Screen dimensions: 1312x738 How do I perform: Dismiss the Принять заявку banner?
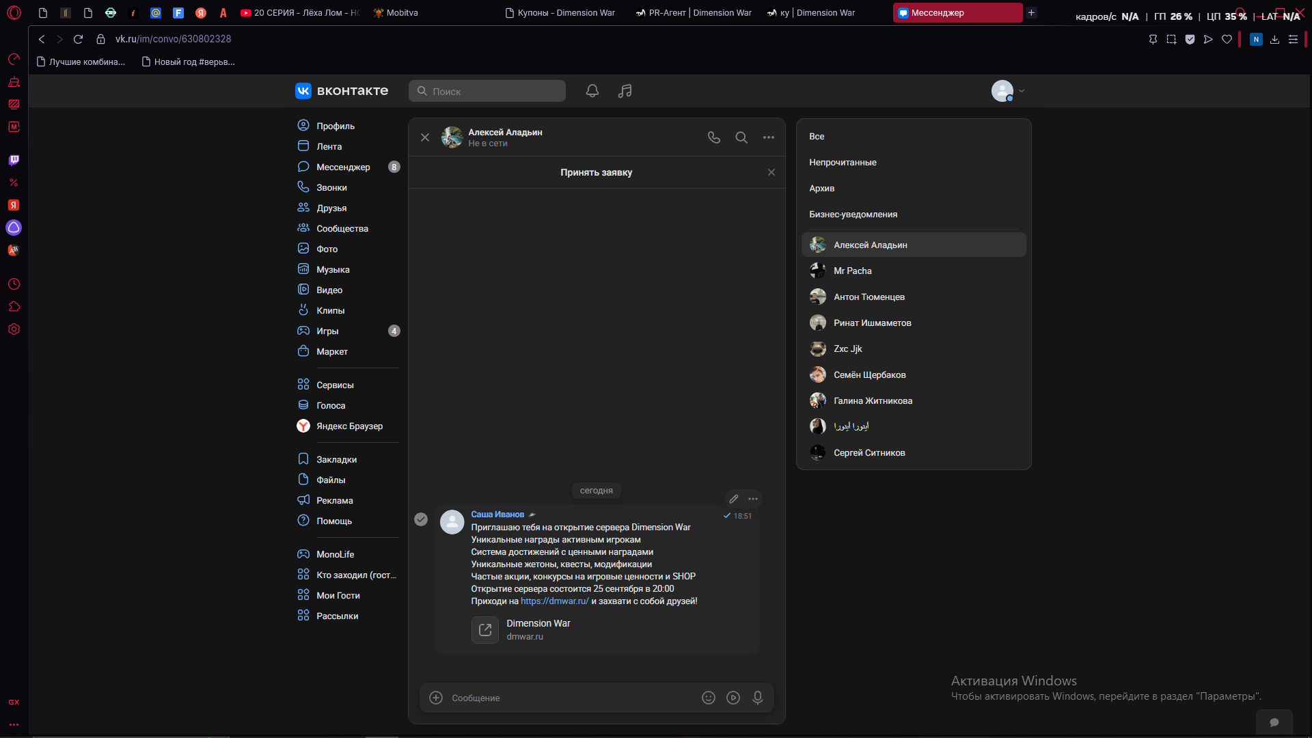click(771, 172)
